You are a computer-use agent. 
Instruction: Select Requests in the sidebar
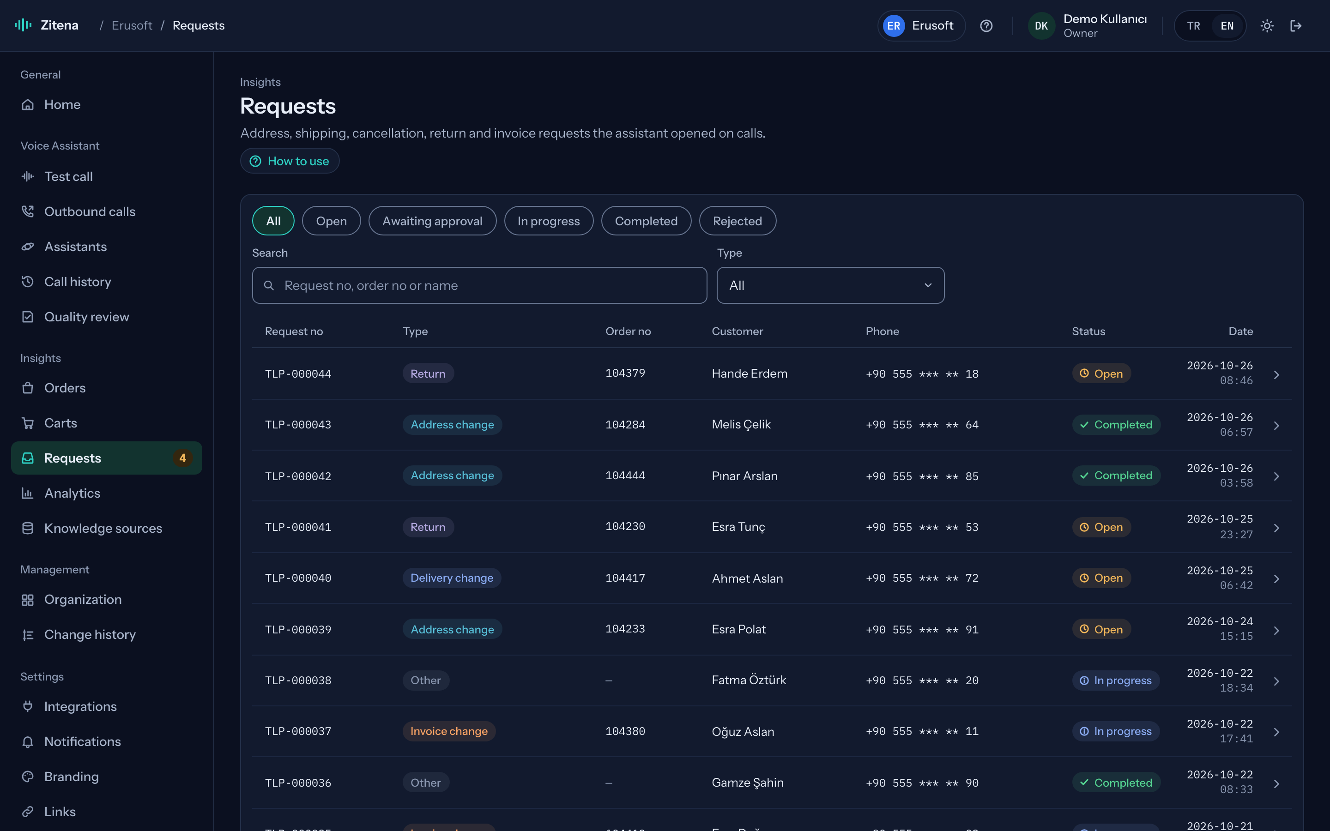click(107, 458)
